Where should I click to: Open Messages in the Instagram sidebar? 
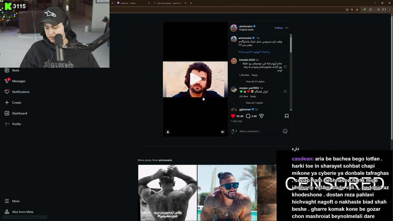click(15, 81)
